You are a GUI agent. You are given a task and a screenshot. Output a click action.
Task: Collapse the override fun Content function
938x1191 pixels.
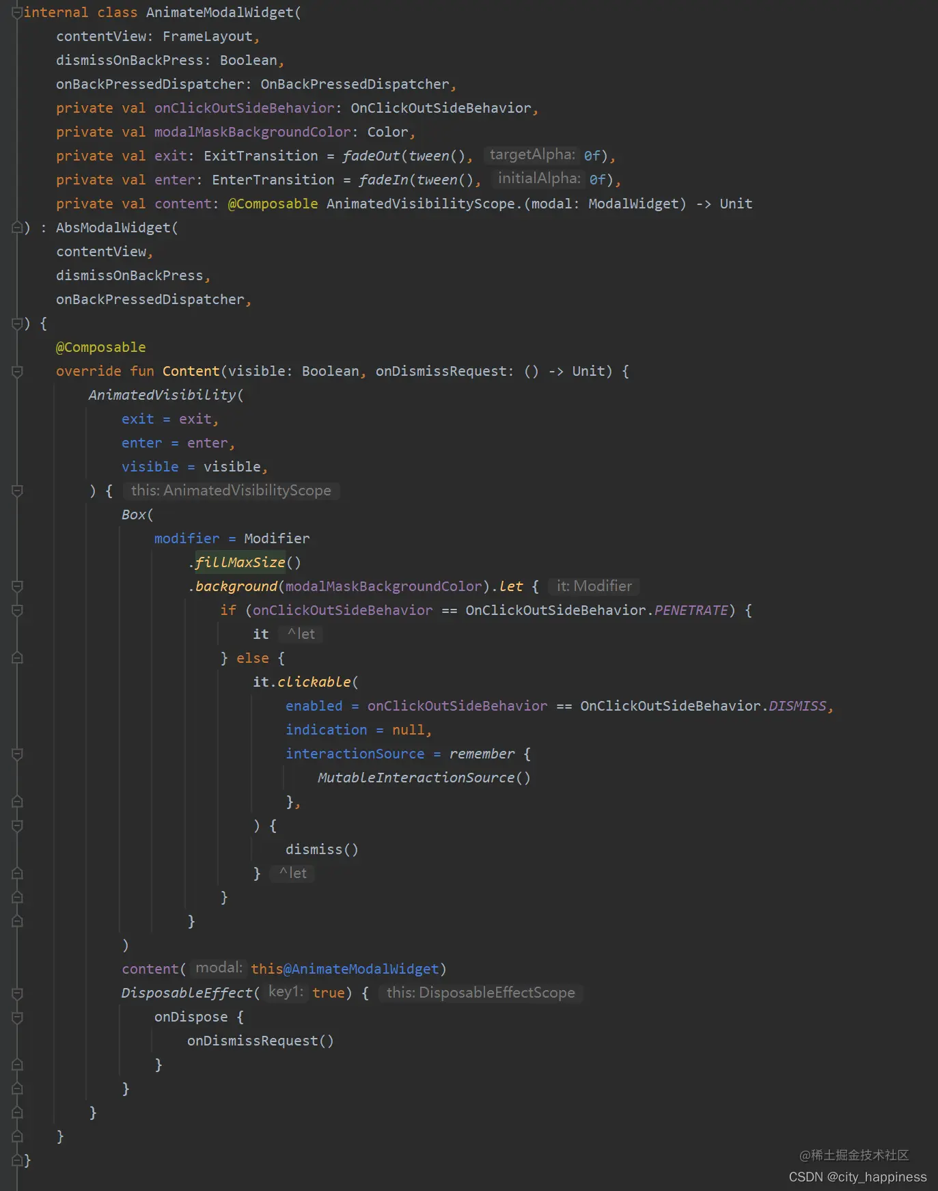click(18, 372)
